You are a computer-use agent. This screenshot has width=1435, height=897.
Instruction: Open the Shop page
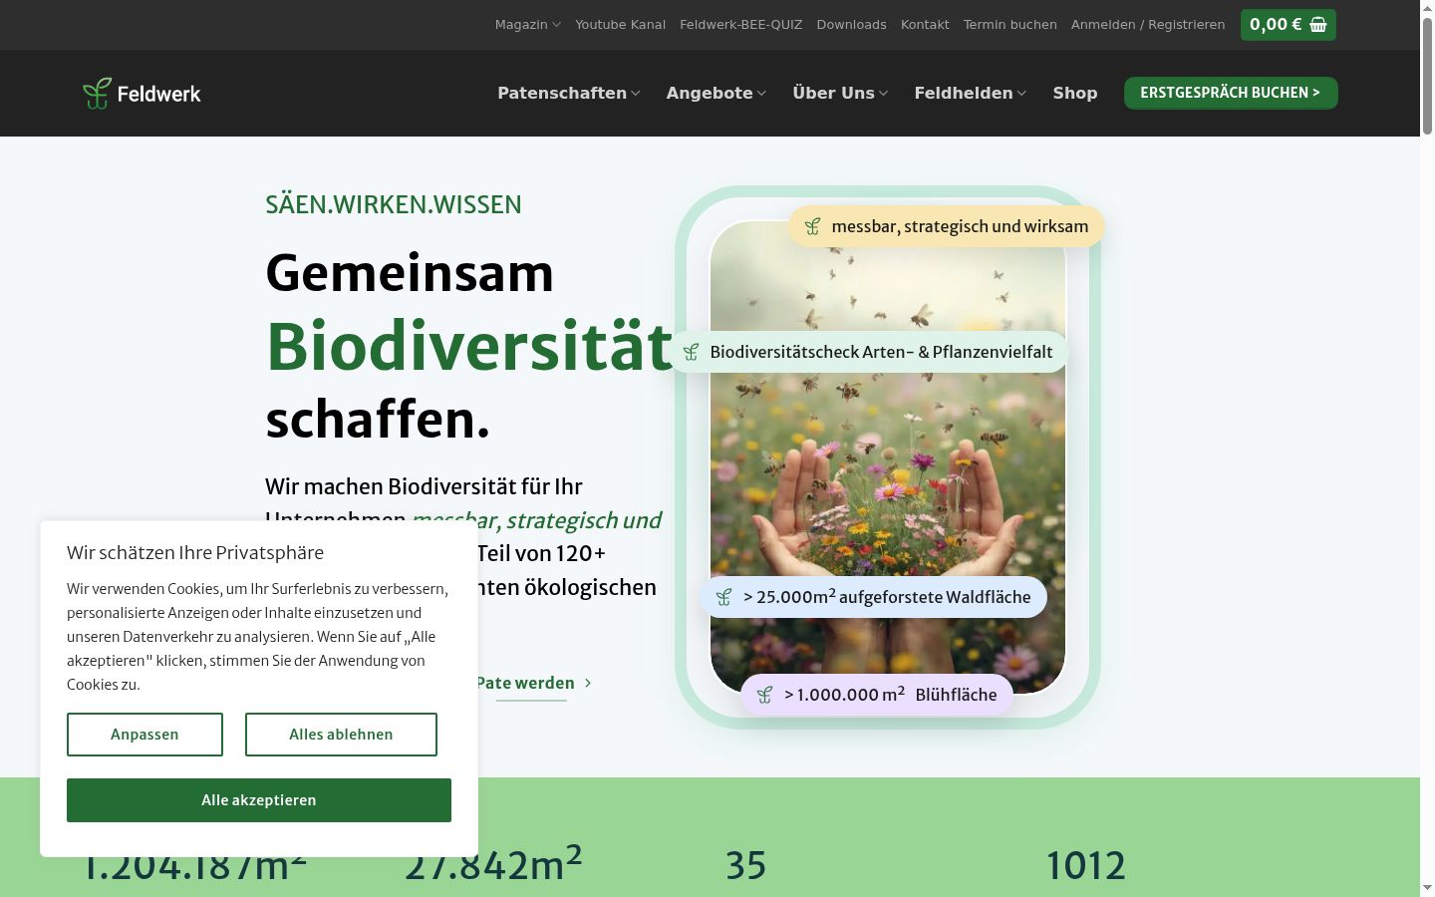point(1075,93)
